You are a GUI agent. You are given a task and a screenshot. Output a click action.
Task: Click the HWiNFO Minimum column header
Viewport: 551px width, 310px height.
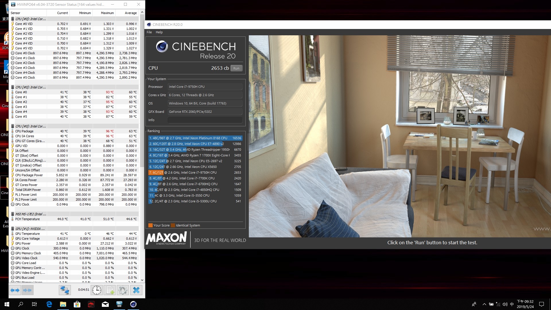point(81,13)
